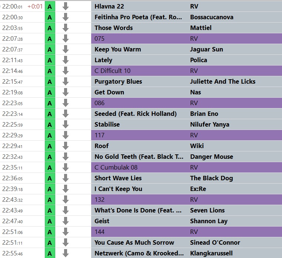Select the C Cumbulak 08 title
Viewport: 282px width, 258px height.
(x=116, y=168)
